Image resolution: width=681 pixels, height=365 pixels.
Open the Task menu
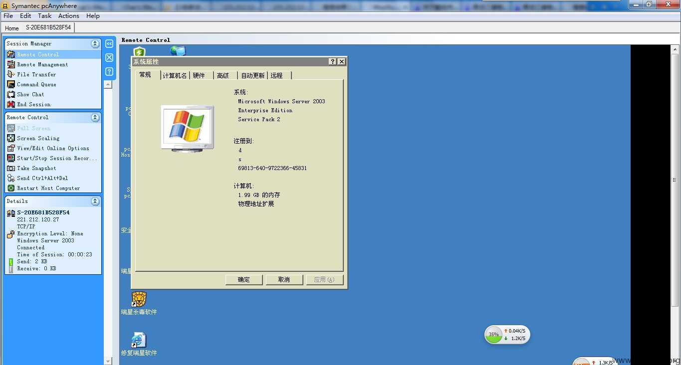(44, 16)
